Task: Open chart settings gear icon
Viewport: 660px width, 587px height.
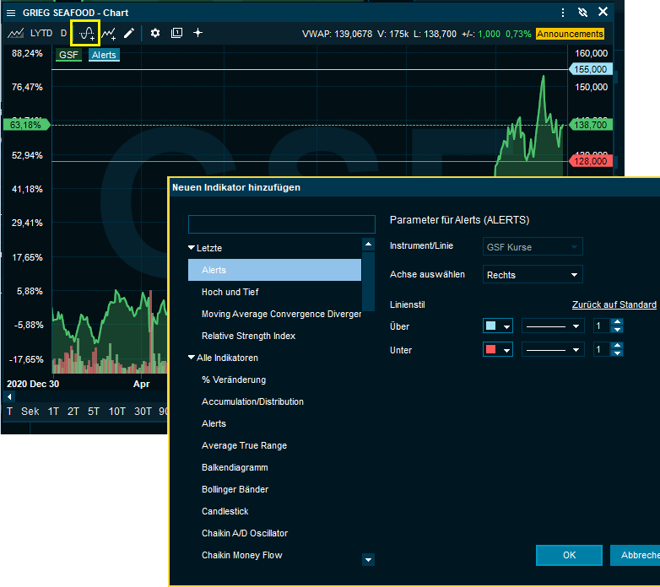Action: click(155, 33)
